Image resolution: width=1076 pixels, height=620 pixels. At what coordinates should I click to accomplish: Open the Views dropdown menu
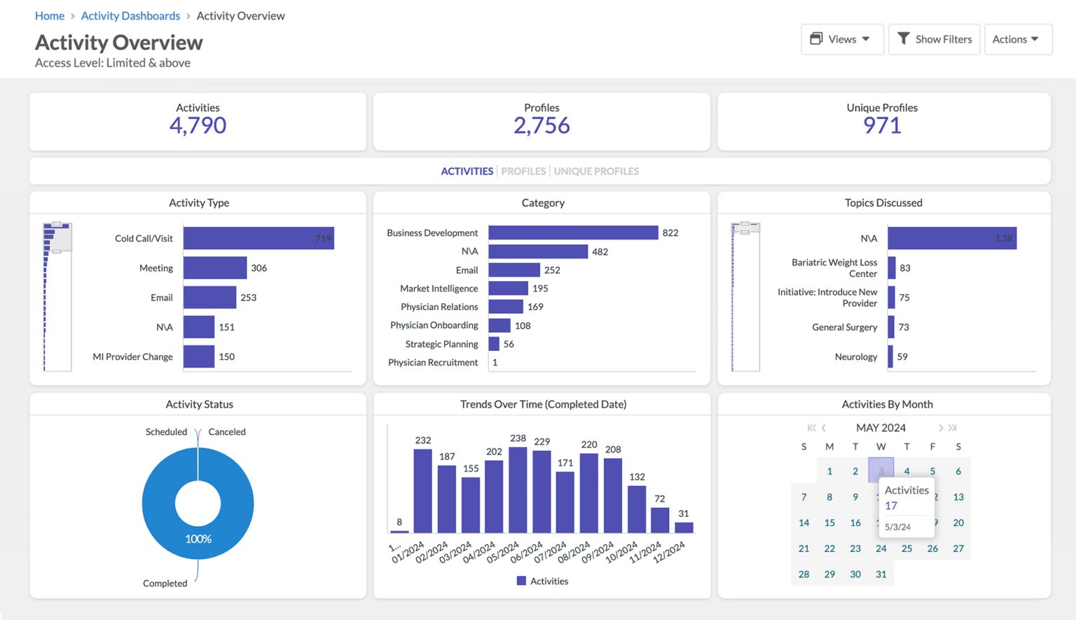tap(842, 39)
